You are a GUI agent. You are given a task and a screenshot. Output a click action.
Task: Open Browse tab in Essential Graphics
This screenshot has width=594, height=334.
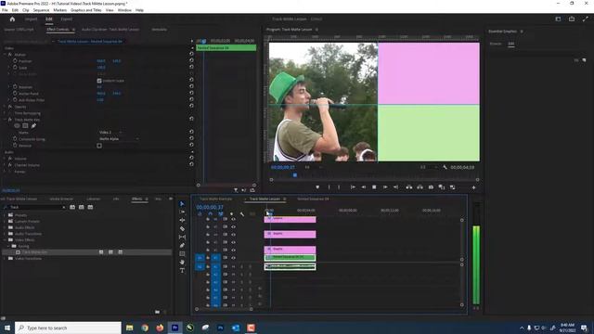coord(496,44)
